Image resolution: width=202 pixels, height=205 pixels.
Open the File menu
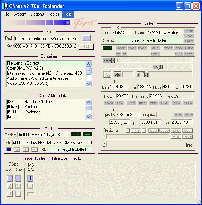point(6,14)
